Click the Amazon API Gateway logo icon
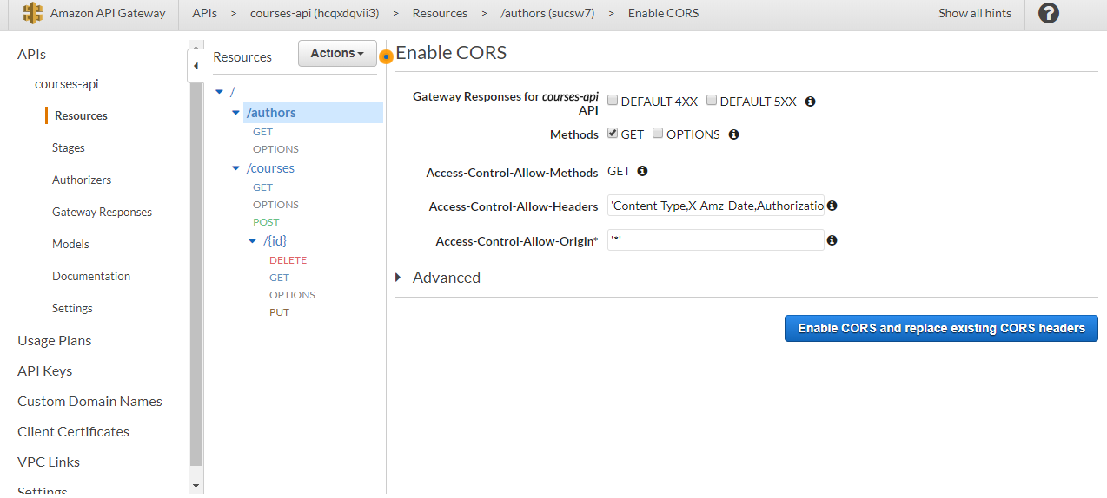This screenshot has height=498, width=1107. 33,13
